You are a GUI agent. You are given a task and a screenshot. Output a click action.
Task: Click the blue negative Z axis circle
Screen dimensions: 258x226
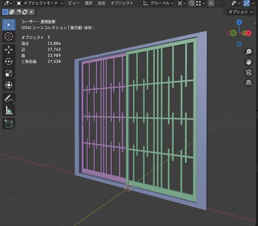pyautogui.click(x=239, y=44)
